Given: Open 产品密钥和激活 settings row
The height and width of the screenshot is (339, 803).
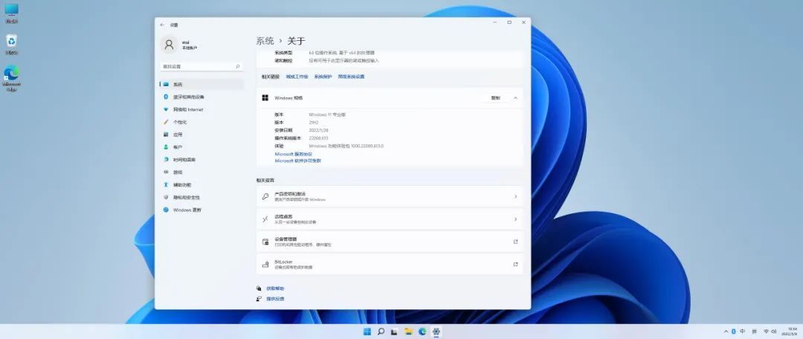Looking at the screenshot, I should pyautogui.click(x=390, y=197).
